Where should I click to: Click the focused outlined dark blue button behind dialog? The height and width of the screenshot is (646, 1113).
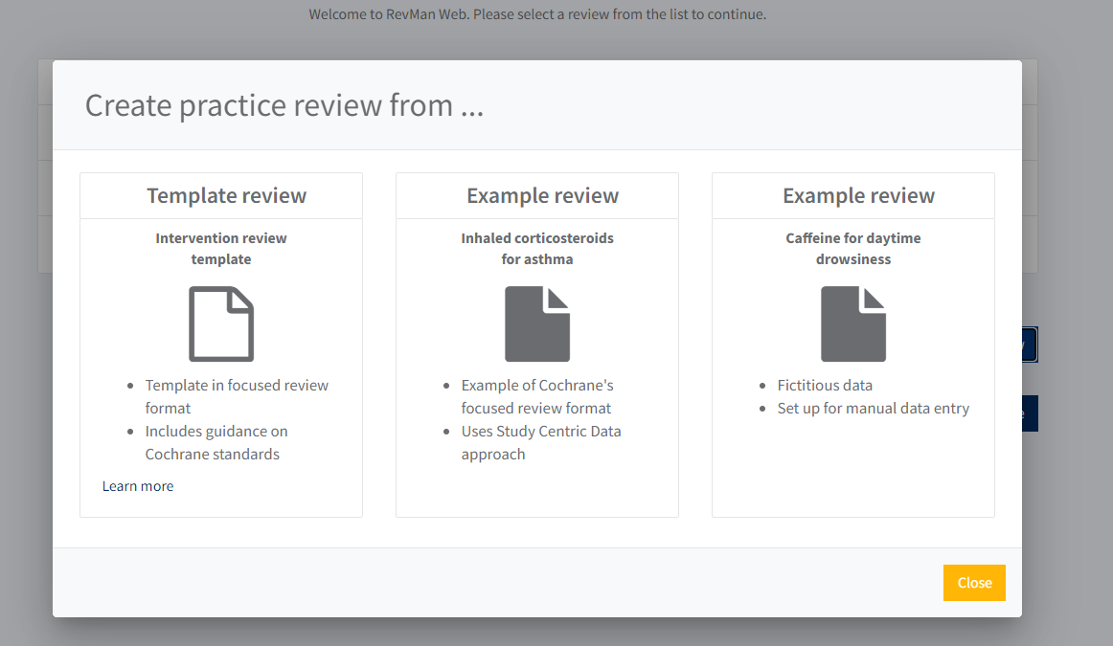1030,345
